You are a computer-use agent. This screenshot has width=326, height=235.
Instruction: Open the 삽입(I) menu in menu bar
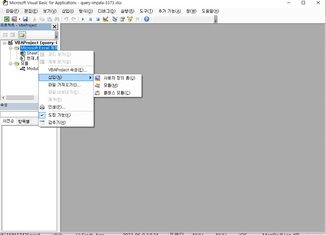coord(68,11)
